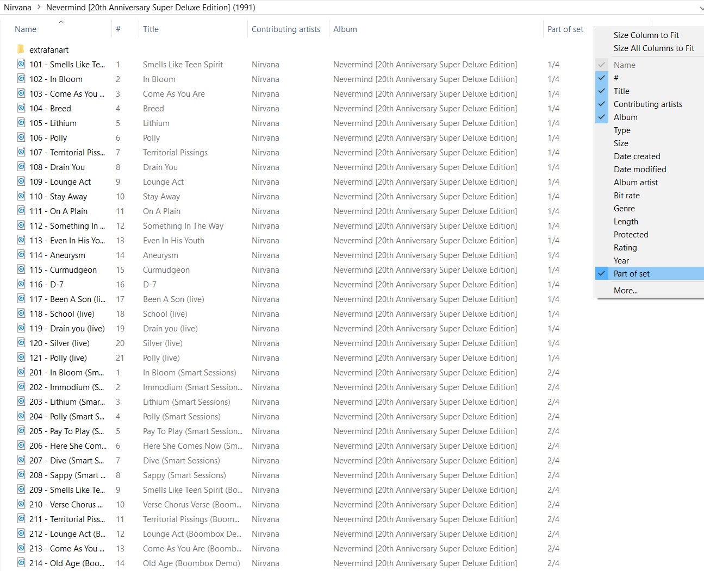This screenshot has width=704, height=571.
Task: Uncheck the Part of set column
Action: point(631,274)
